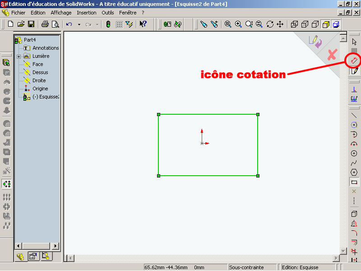The width and height of the screenshot is (361, 271).
Task: Open the Edition menu
Action: [x=38, y=13]
